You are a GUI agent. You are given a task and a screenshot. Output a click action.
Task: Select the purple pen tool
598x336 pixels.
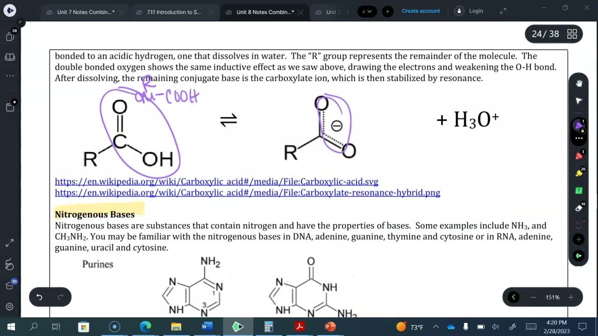pyautogui.click(x=579, y=126)
